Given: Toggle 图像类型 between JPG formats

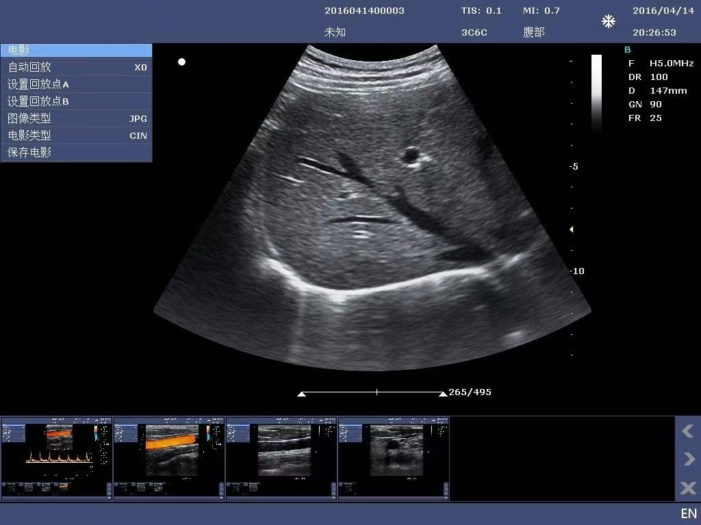Looking at the screenshot, I should pyautogui.click(x=75, y=118).
